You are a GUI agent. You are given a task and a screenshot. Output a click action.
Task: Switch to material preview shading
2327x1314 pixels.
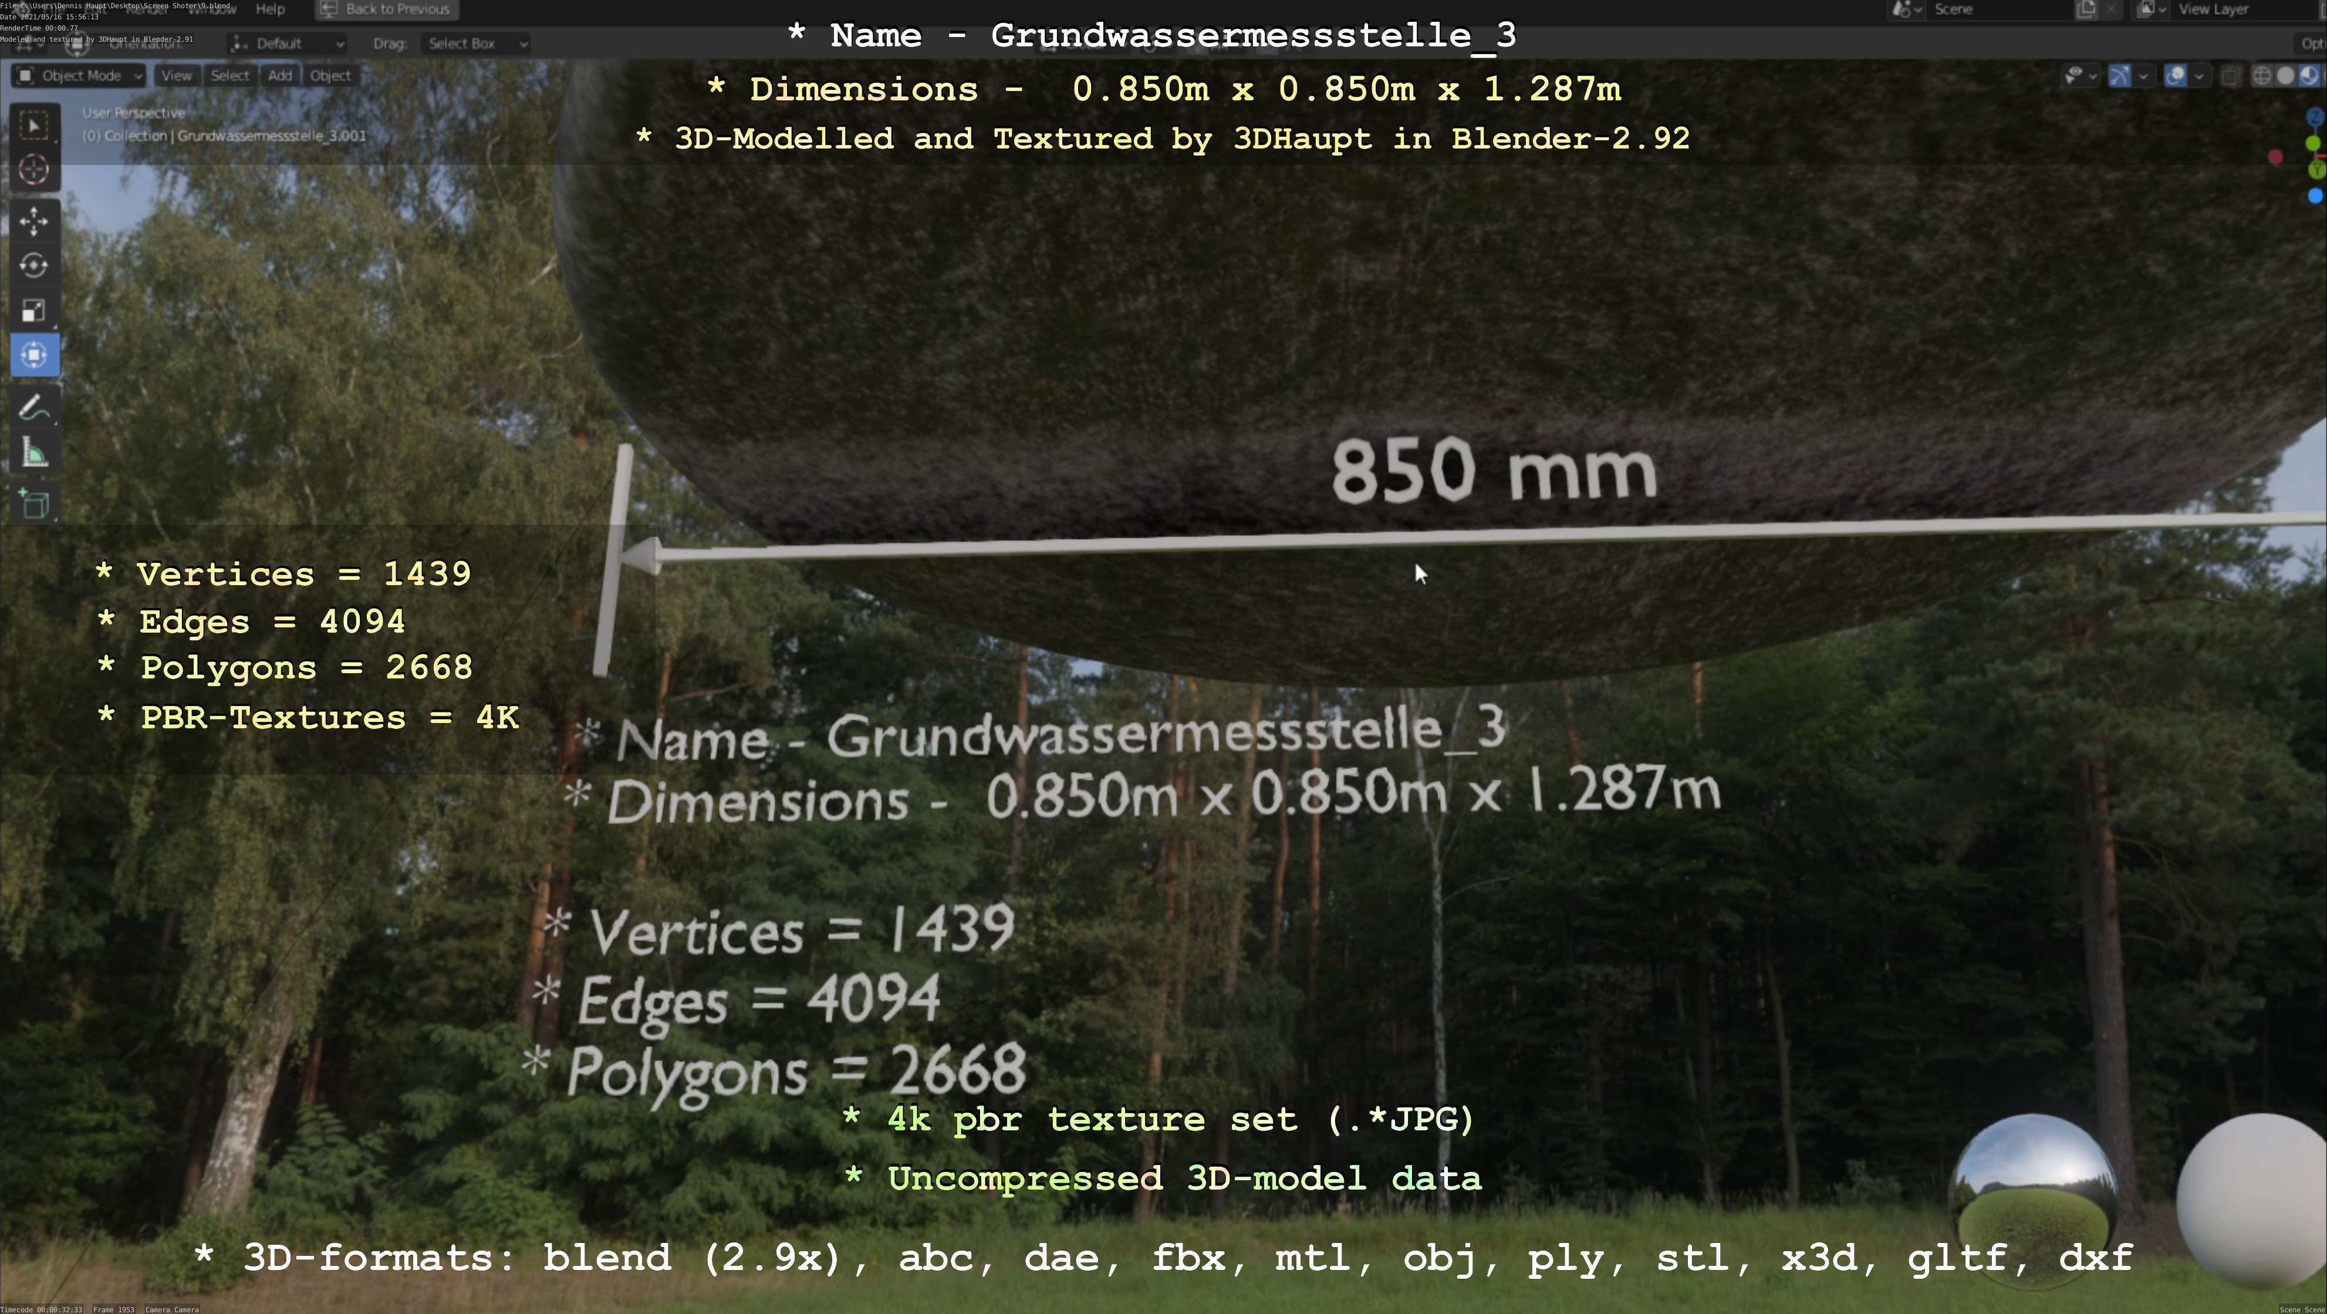tap(2309, 76)
